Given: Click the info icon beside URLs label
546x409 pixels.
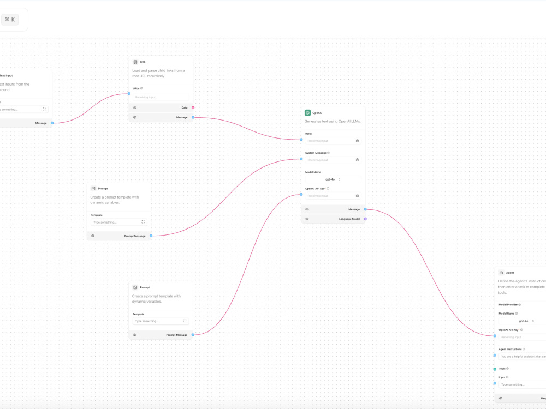Looking at the screenshot, I should 141,88.
